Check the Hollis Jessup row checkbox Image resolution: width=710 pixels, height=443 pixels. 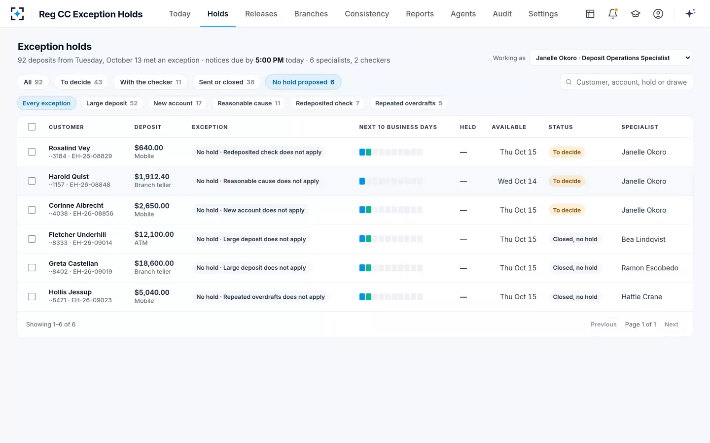(32, 297)
